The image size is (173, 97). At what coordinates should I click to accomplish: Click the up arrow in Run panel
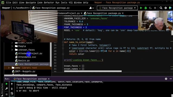(x=12, y=84)
